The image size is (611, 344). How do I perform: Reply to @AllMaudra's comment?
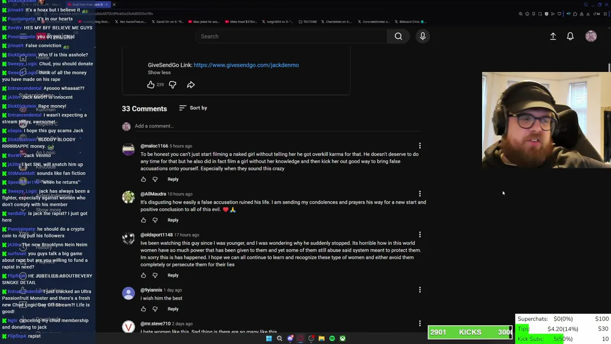173,220
